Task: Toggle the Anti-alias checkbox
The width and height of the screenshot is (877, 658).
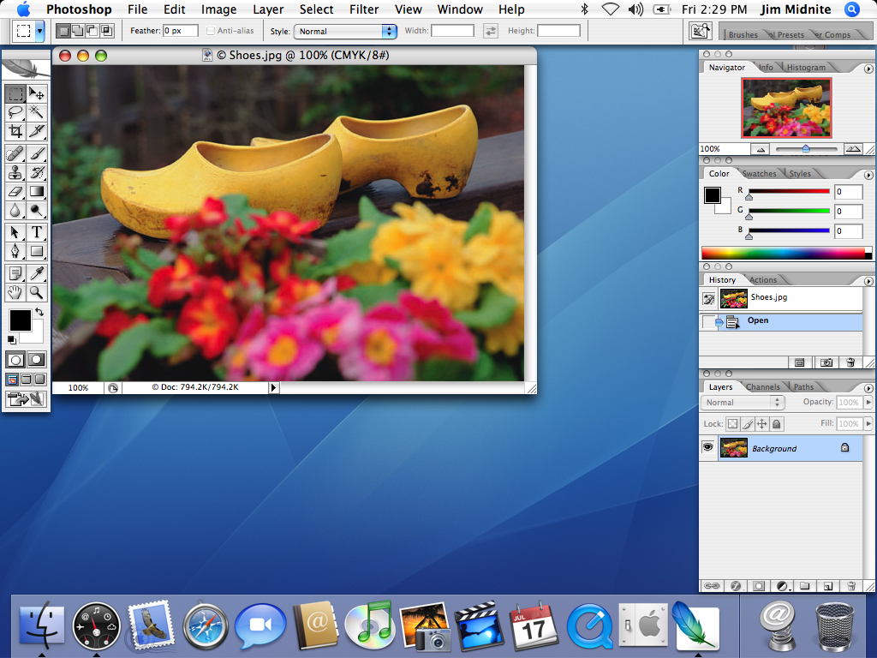Action: (x=211, y=31)
